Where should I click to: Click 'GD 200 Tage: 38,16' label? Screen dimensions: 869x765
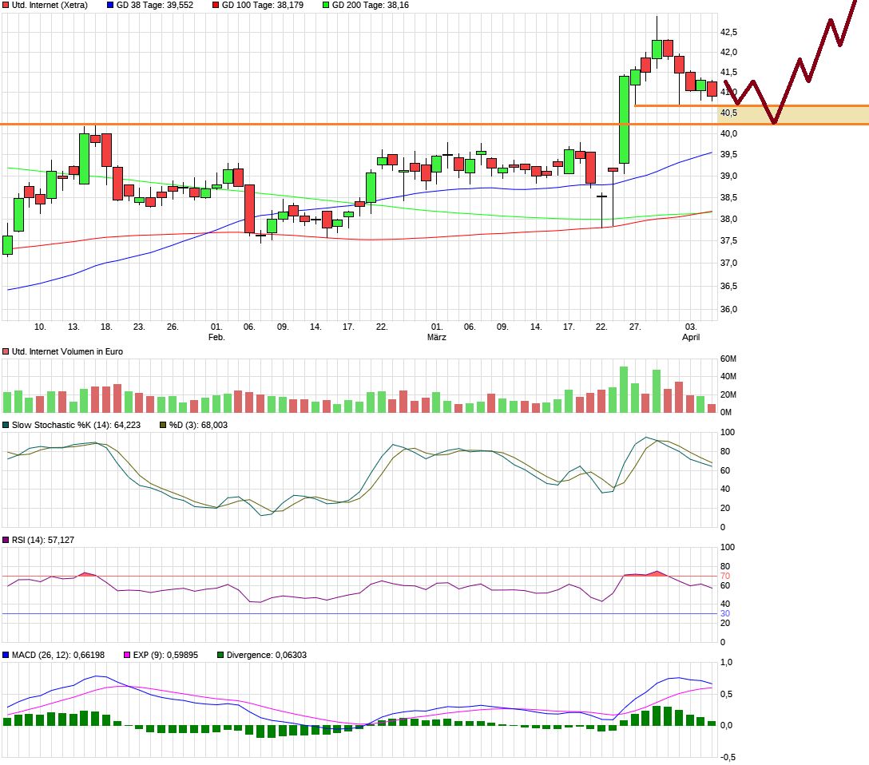pyautogui.click(x=371, y=5)
